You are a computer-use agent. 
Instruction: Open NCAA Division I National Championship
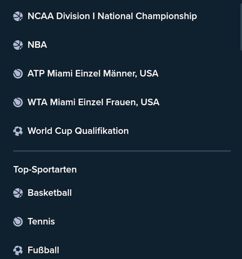click(112, 16)
